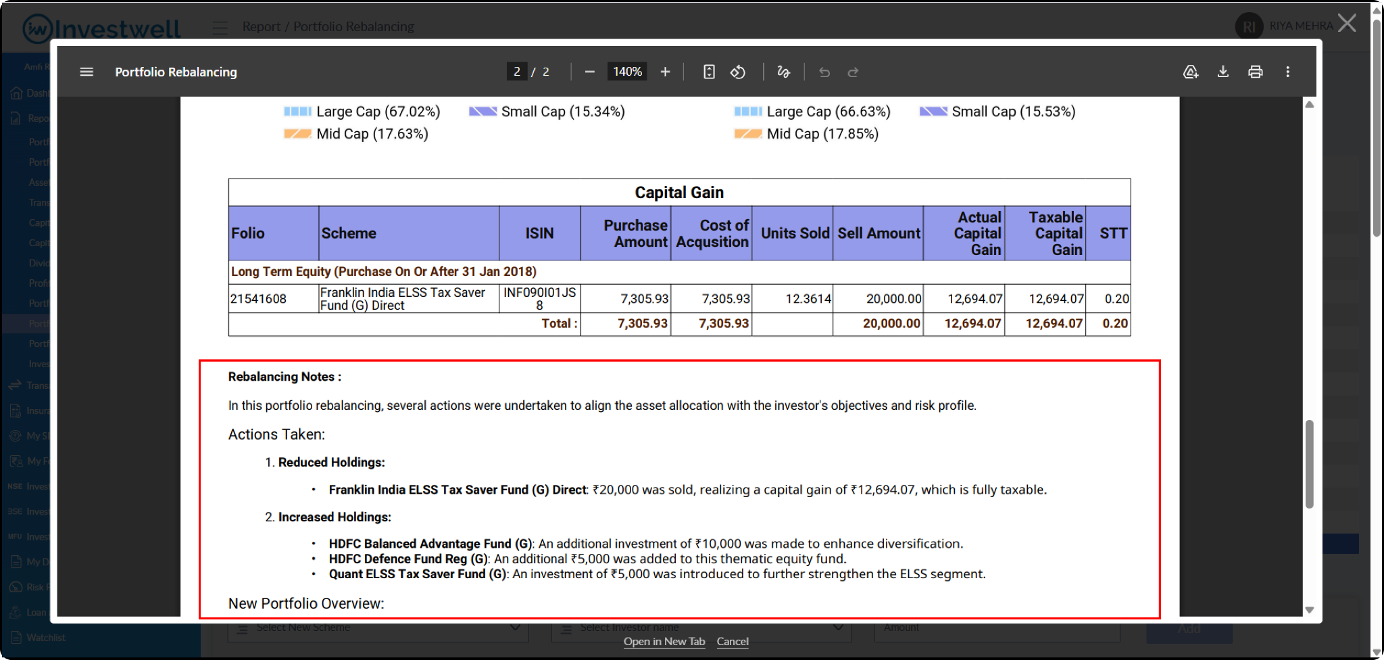
Task: Toggle fit to page icon
Action: point(709,72)
